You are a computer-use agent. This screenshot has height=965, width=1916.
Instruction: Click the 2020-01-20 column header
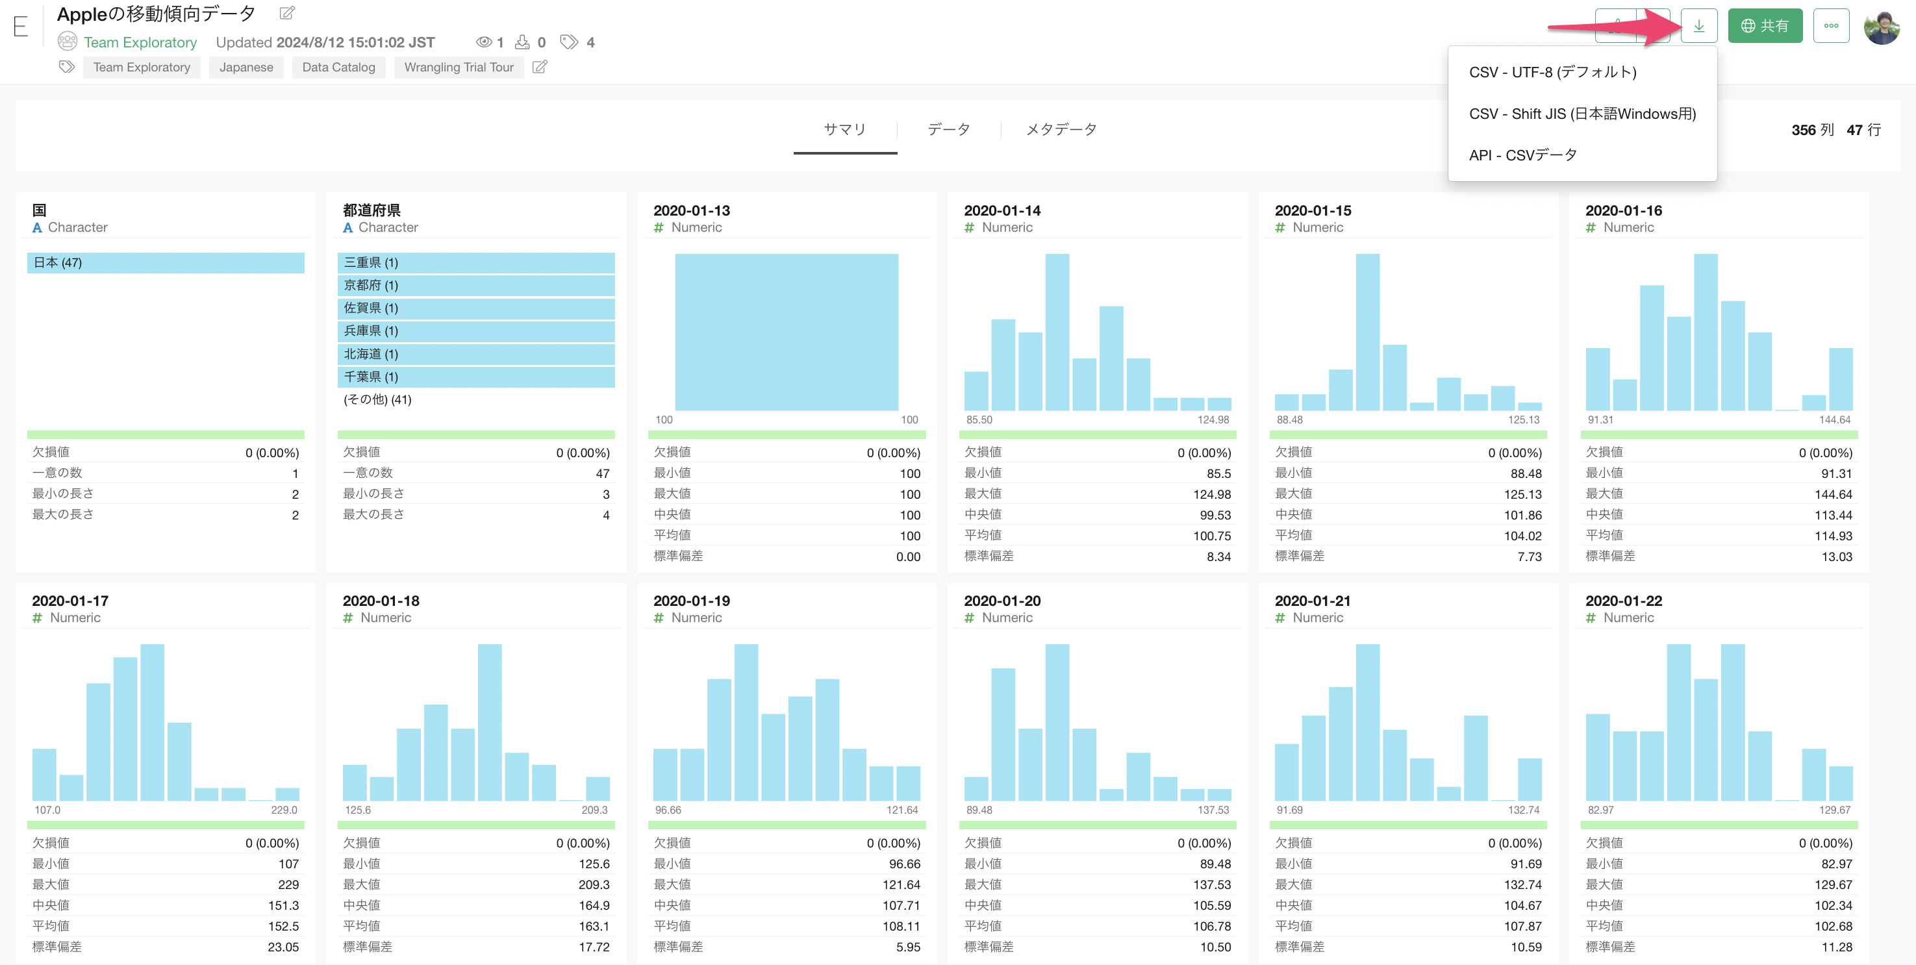1002,601
